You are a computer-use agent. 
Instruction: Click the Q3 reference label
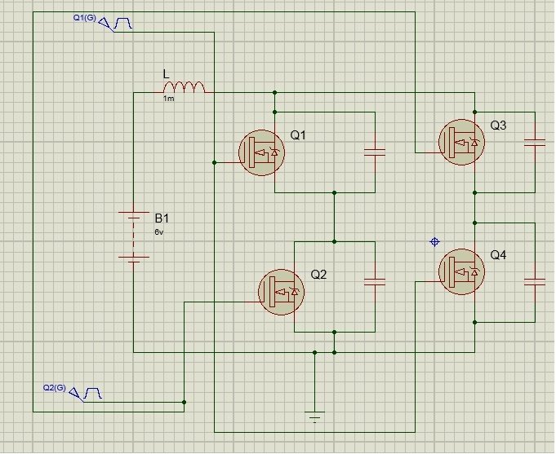(x=499, y=126)
